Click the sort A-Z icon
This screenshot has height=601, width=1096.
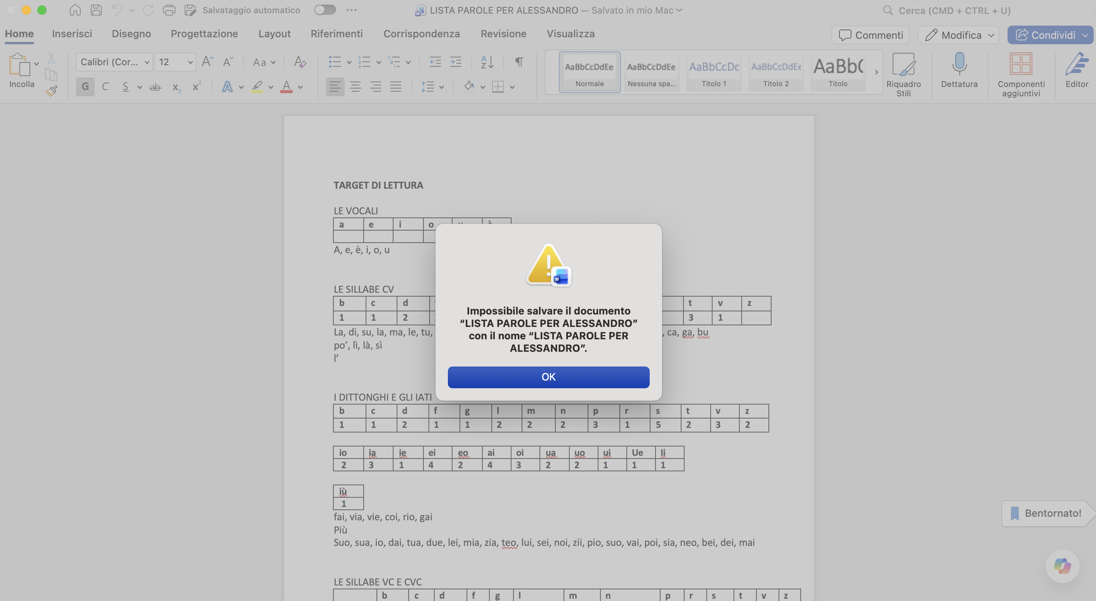[x=487, y=62]
